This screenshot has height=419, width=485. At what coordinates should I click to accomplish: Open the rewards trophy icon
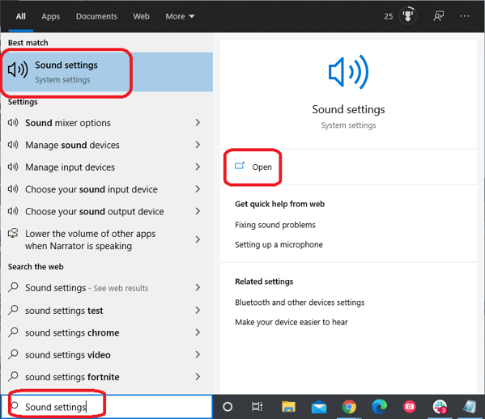407,15
